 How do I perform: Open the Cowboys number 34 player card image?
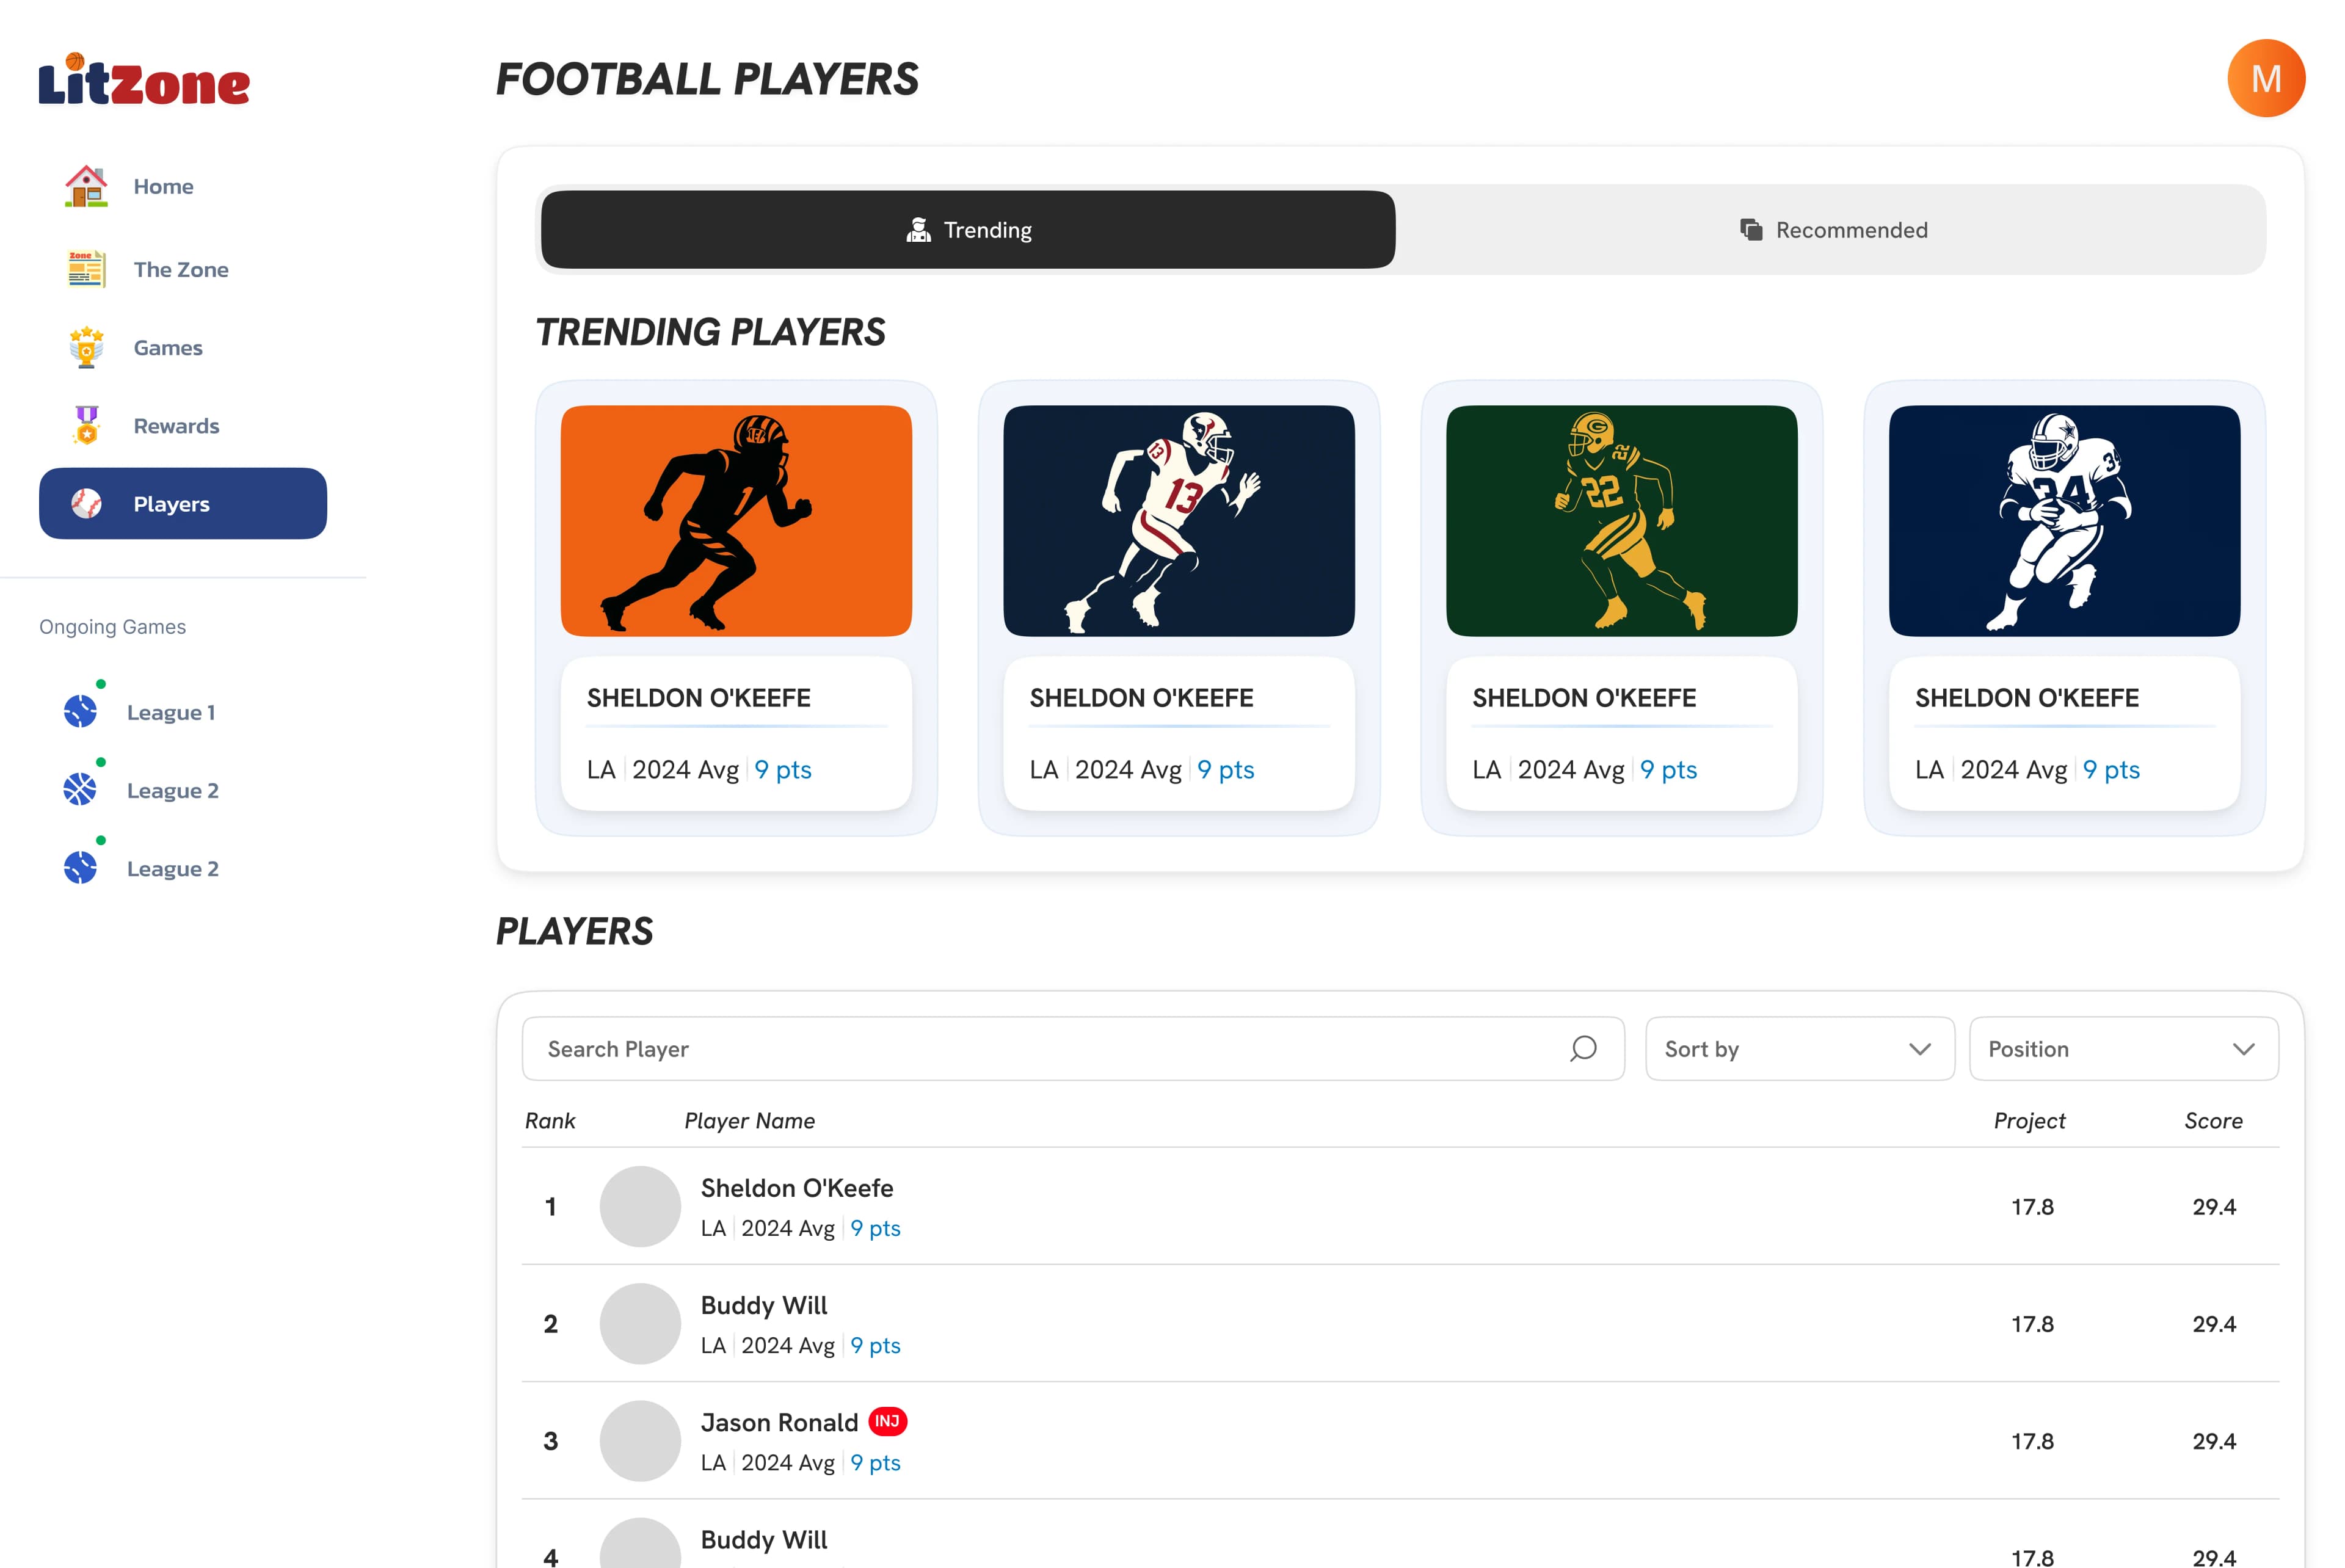(x=2064, y=520)
